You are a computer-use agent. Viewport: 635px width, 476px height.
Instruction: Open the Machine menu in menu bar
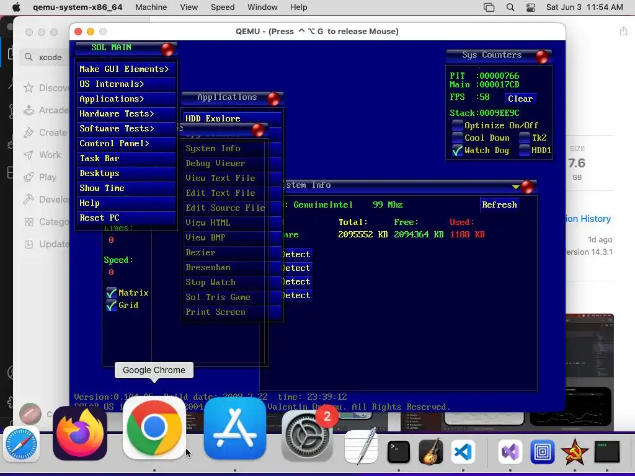tap(151, 7)
